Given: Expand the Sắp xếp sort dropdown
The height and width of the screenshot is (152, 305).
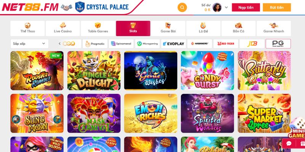Looking at the screenshot, I should [29, 44].
